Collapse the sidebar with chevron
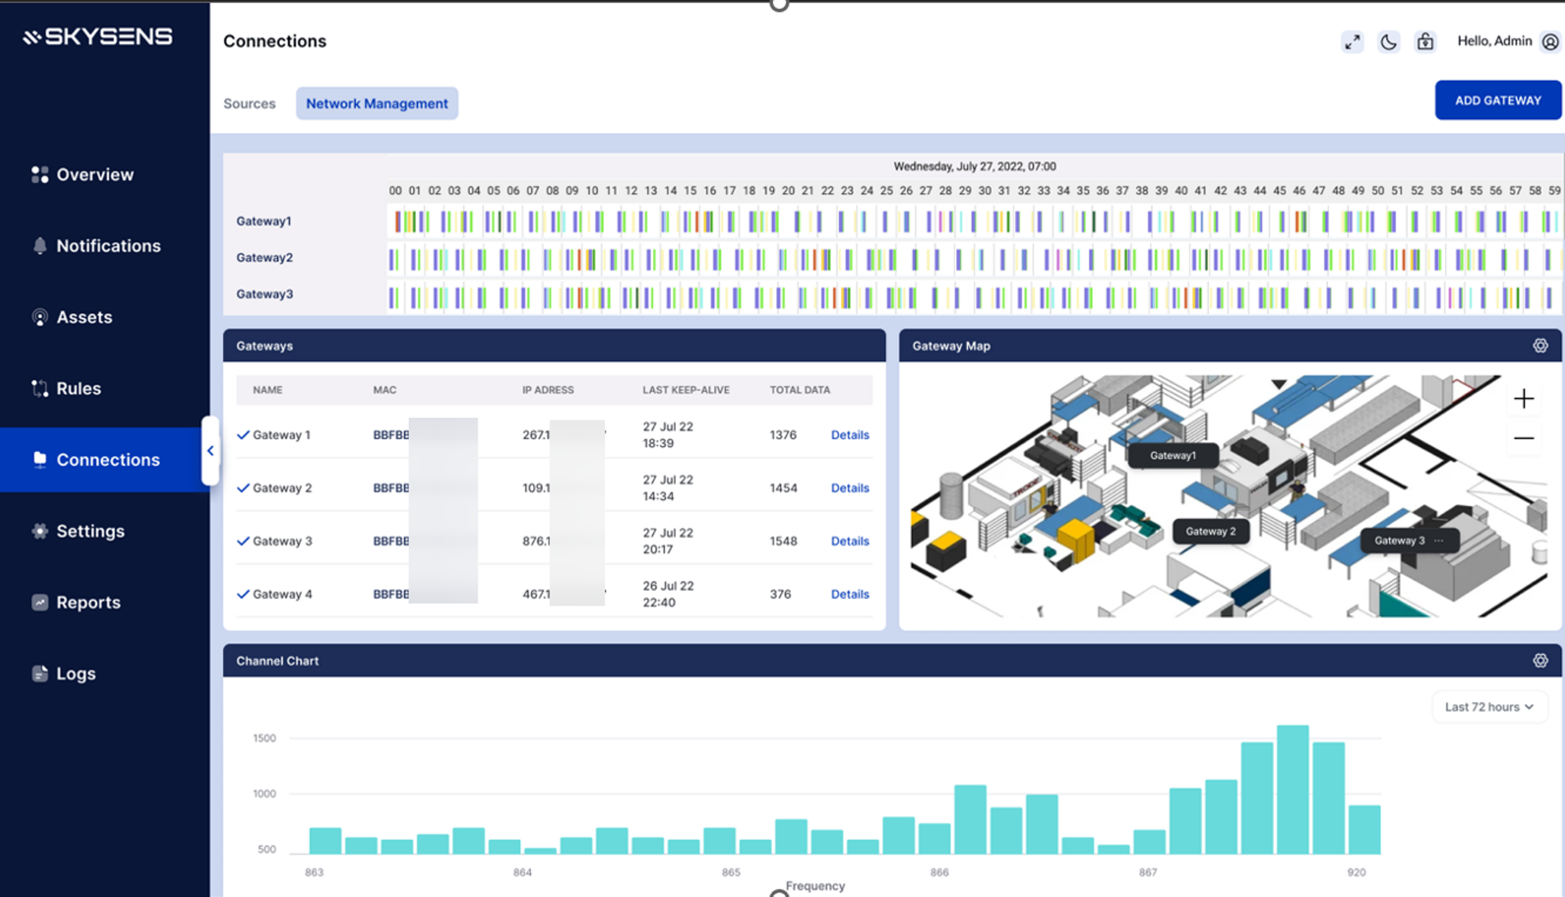This screenshot has width=1565, height=897. [x=210, y=451]
